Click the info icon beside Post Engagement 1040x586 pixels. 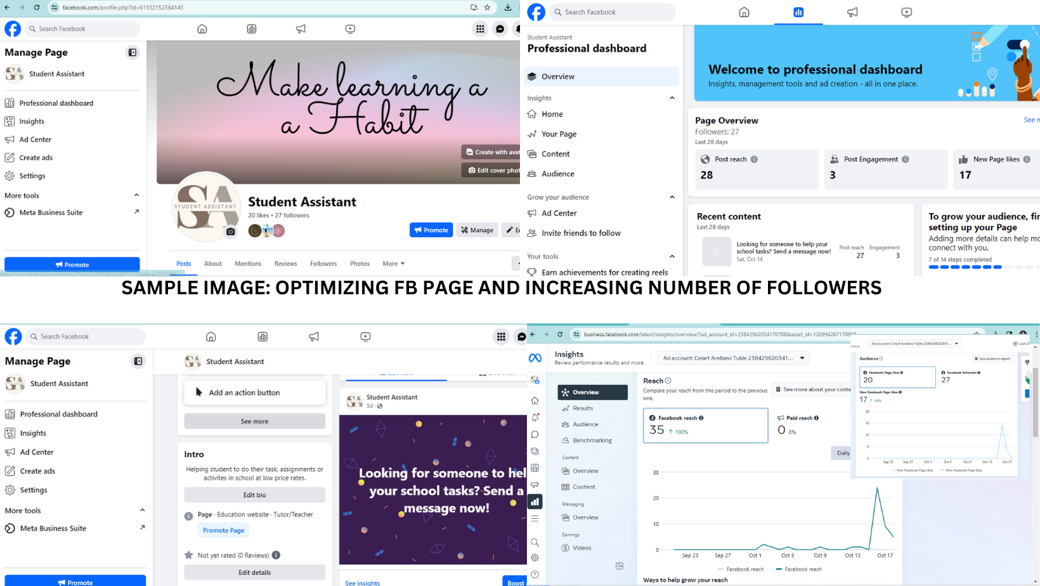coord(906,159)
